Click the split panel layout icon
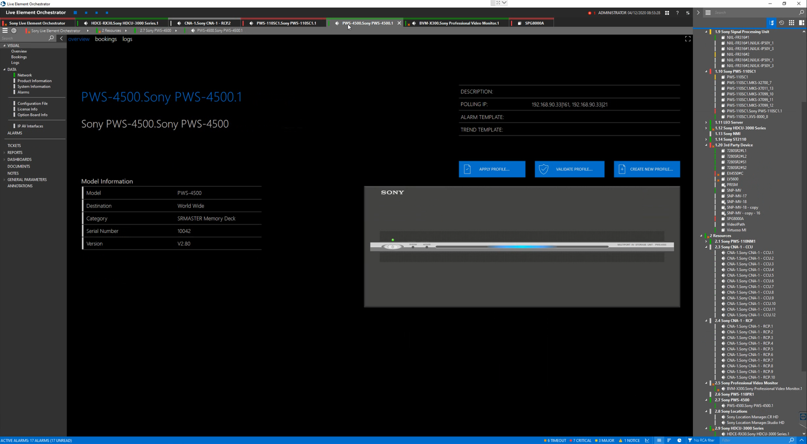 801,23
